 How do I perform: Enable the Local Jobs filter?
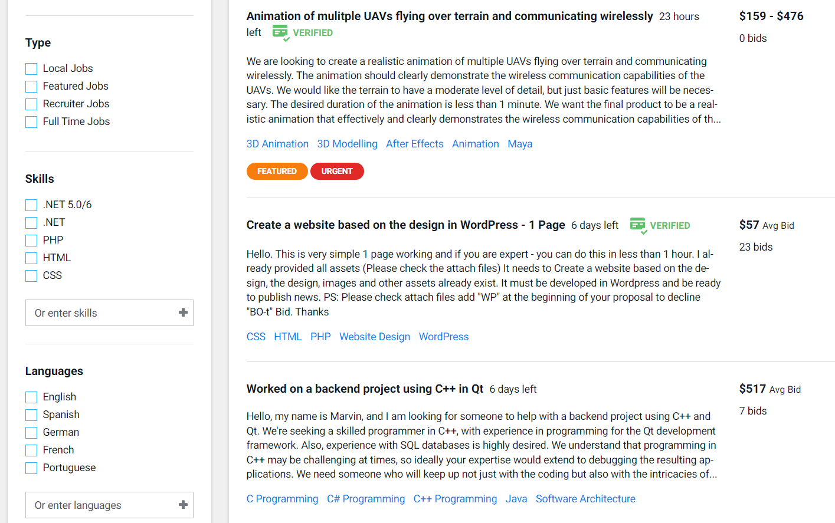(x=31, y=69)
